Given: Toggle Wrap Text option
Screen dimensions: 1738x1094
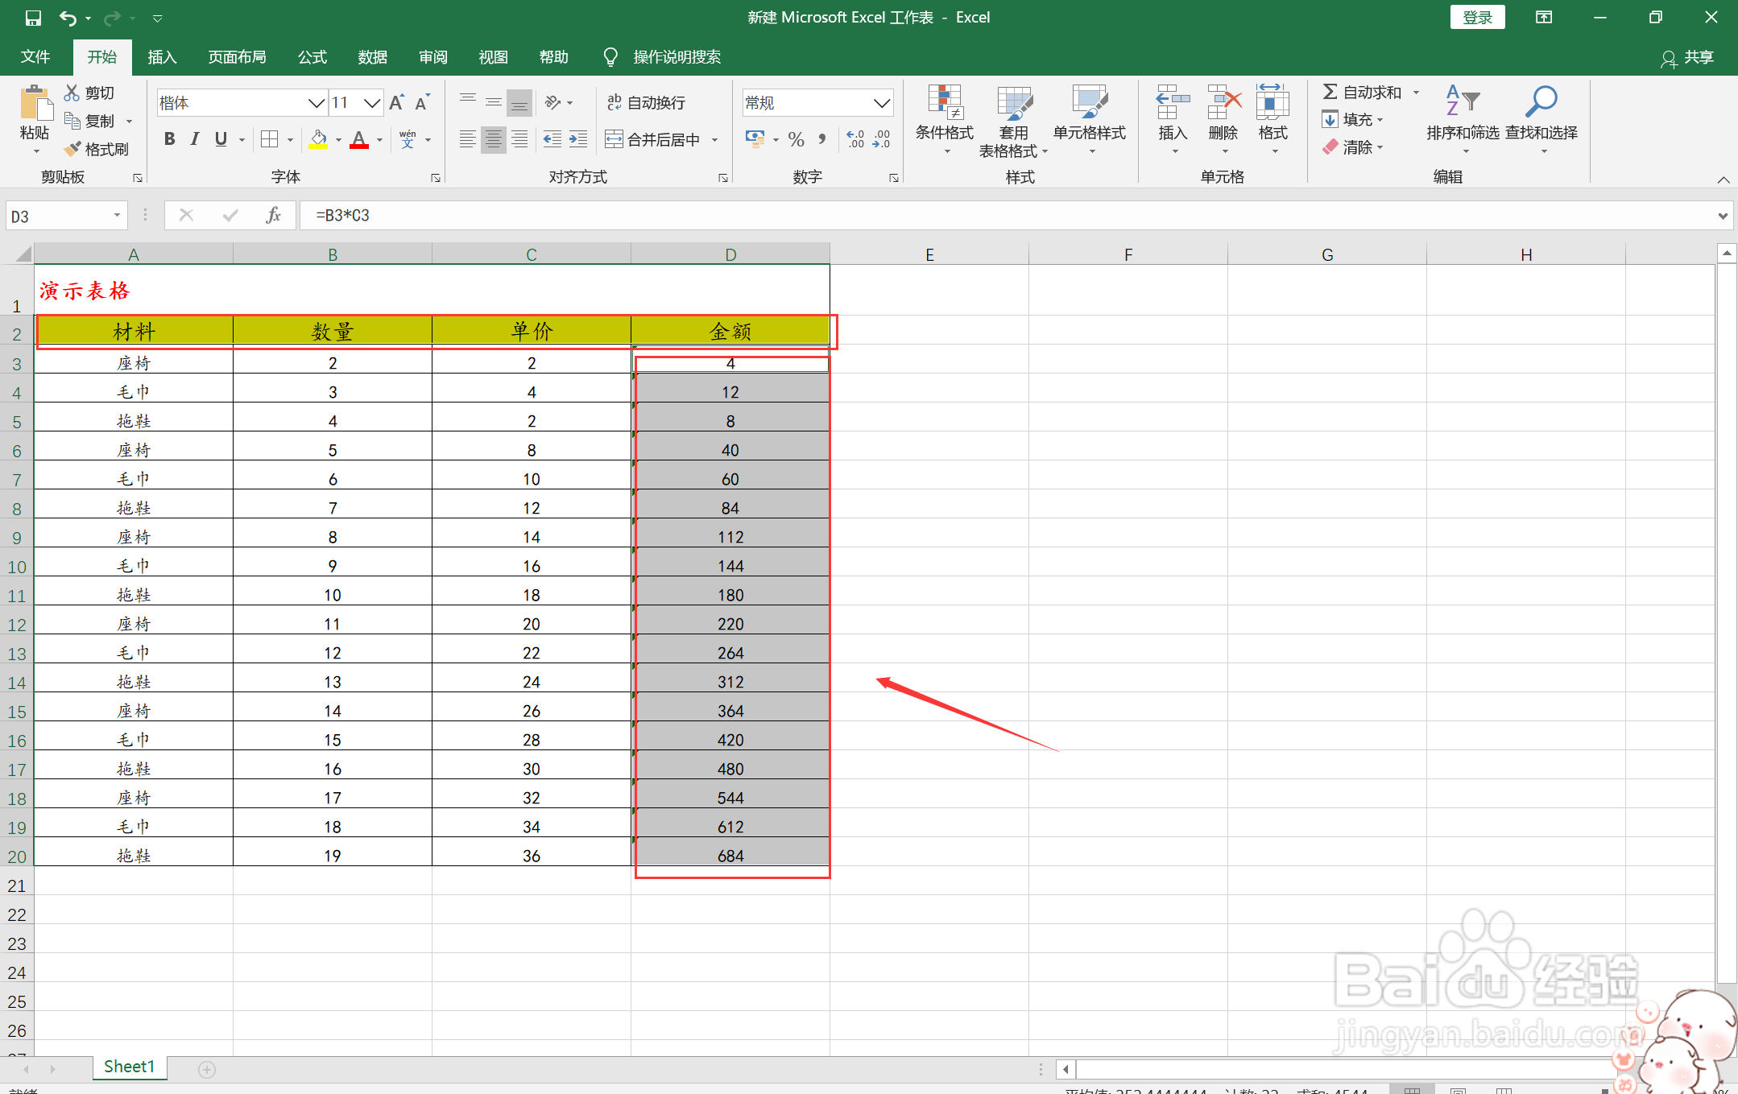Looking at the screenshot, I should pyautogui.click(x=646, y=102).
